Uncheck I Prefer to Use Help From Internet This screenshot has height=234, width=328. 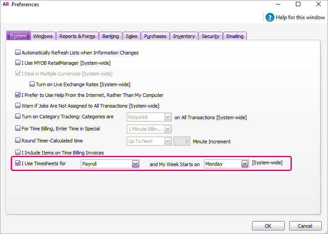point(18,95)
